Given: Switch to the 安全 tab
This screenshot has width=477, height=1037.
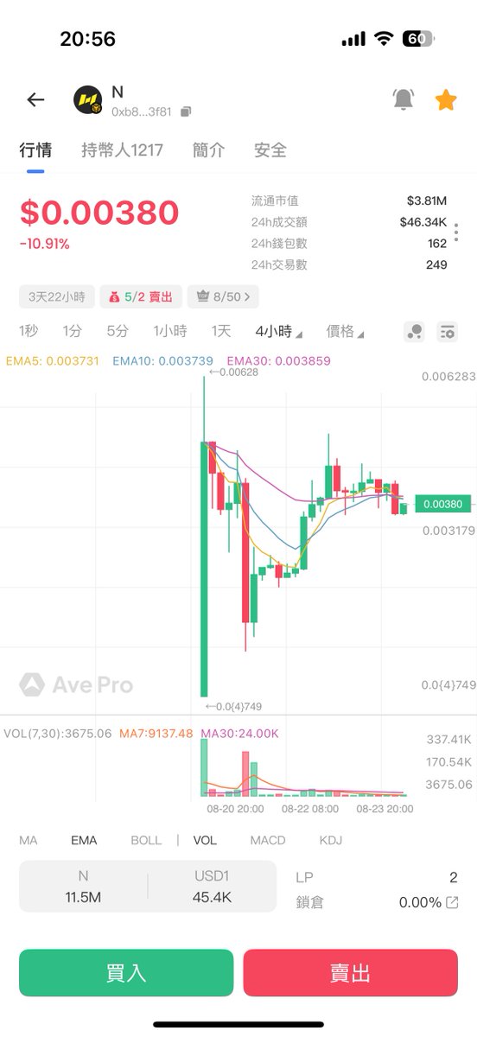Looking at the screenshot, I should tap(270, 150).
